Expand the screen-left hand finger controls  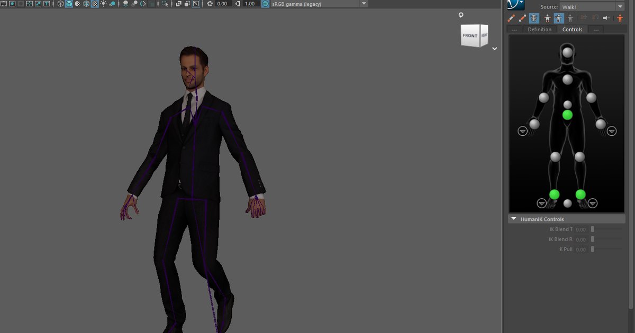(x=522, y=131)
